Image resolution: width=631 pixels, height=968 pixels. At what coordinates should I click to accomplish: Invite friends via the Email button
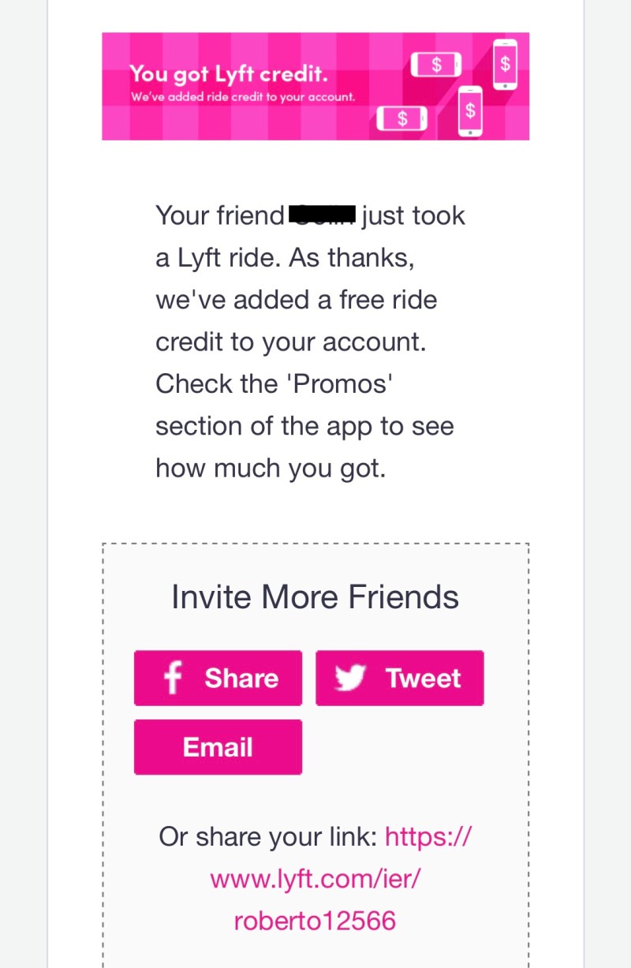point(218,747)
